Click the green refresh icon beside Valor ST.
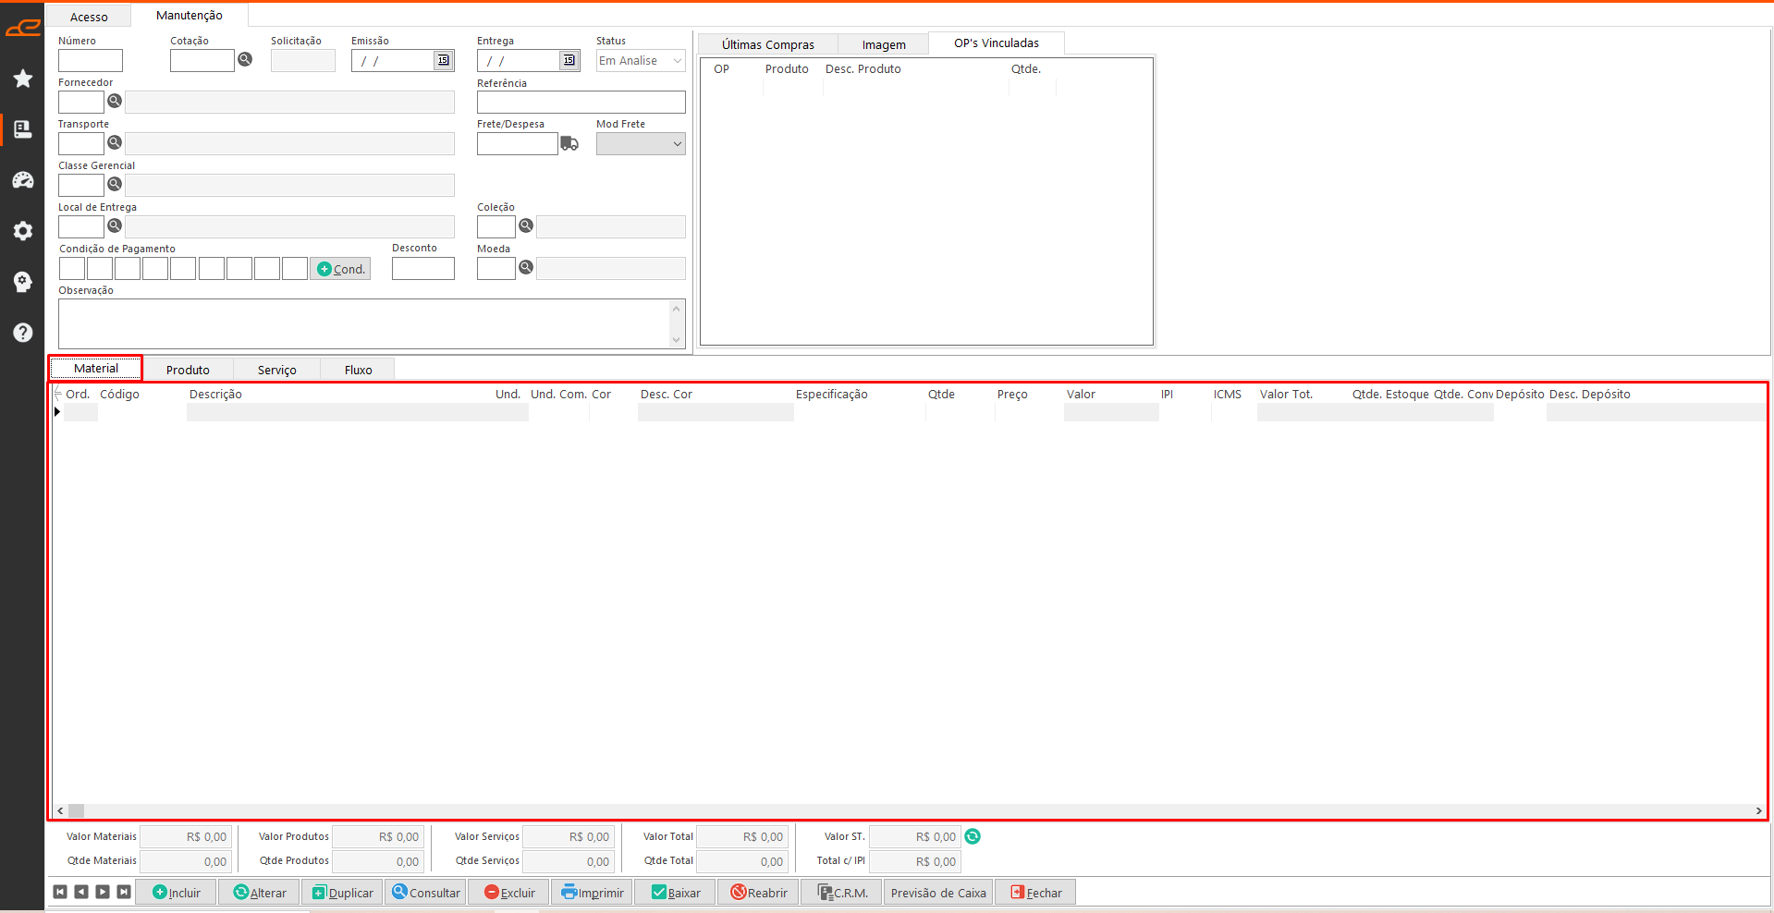 [x=973, y=836]
